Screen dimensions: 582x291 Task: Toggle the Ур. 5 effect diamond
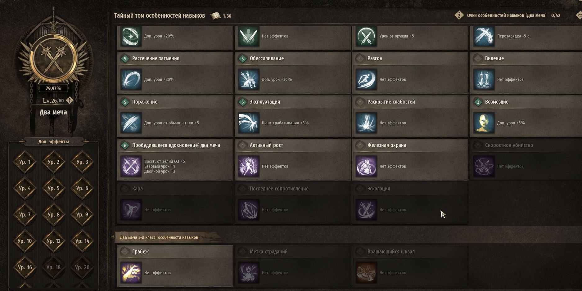(53, 188)
